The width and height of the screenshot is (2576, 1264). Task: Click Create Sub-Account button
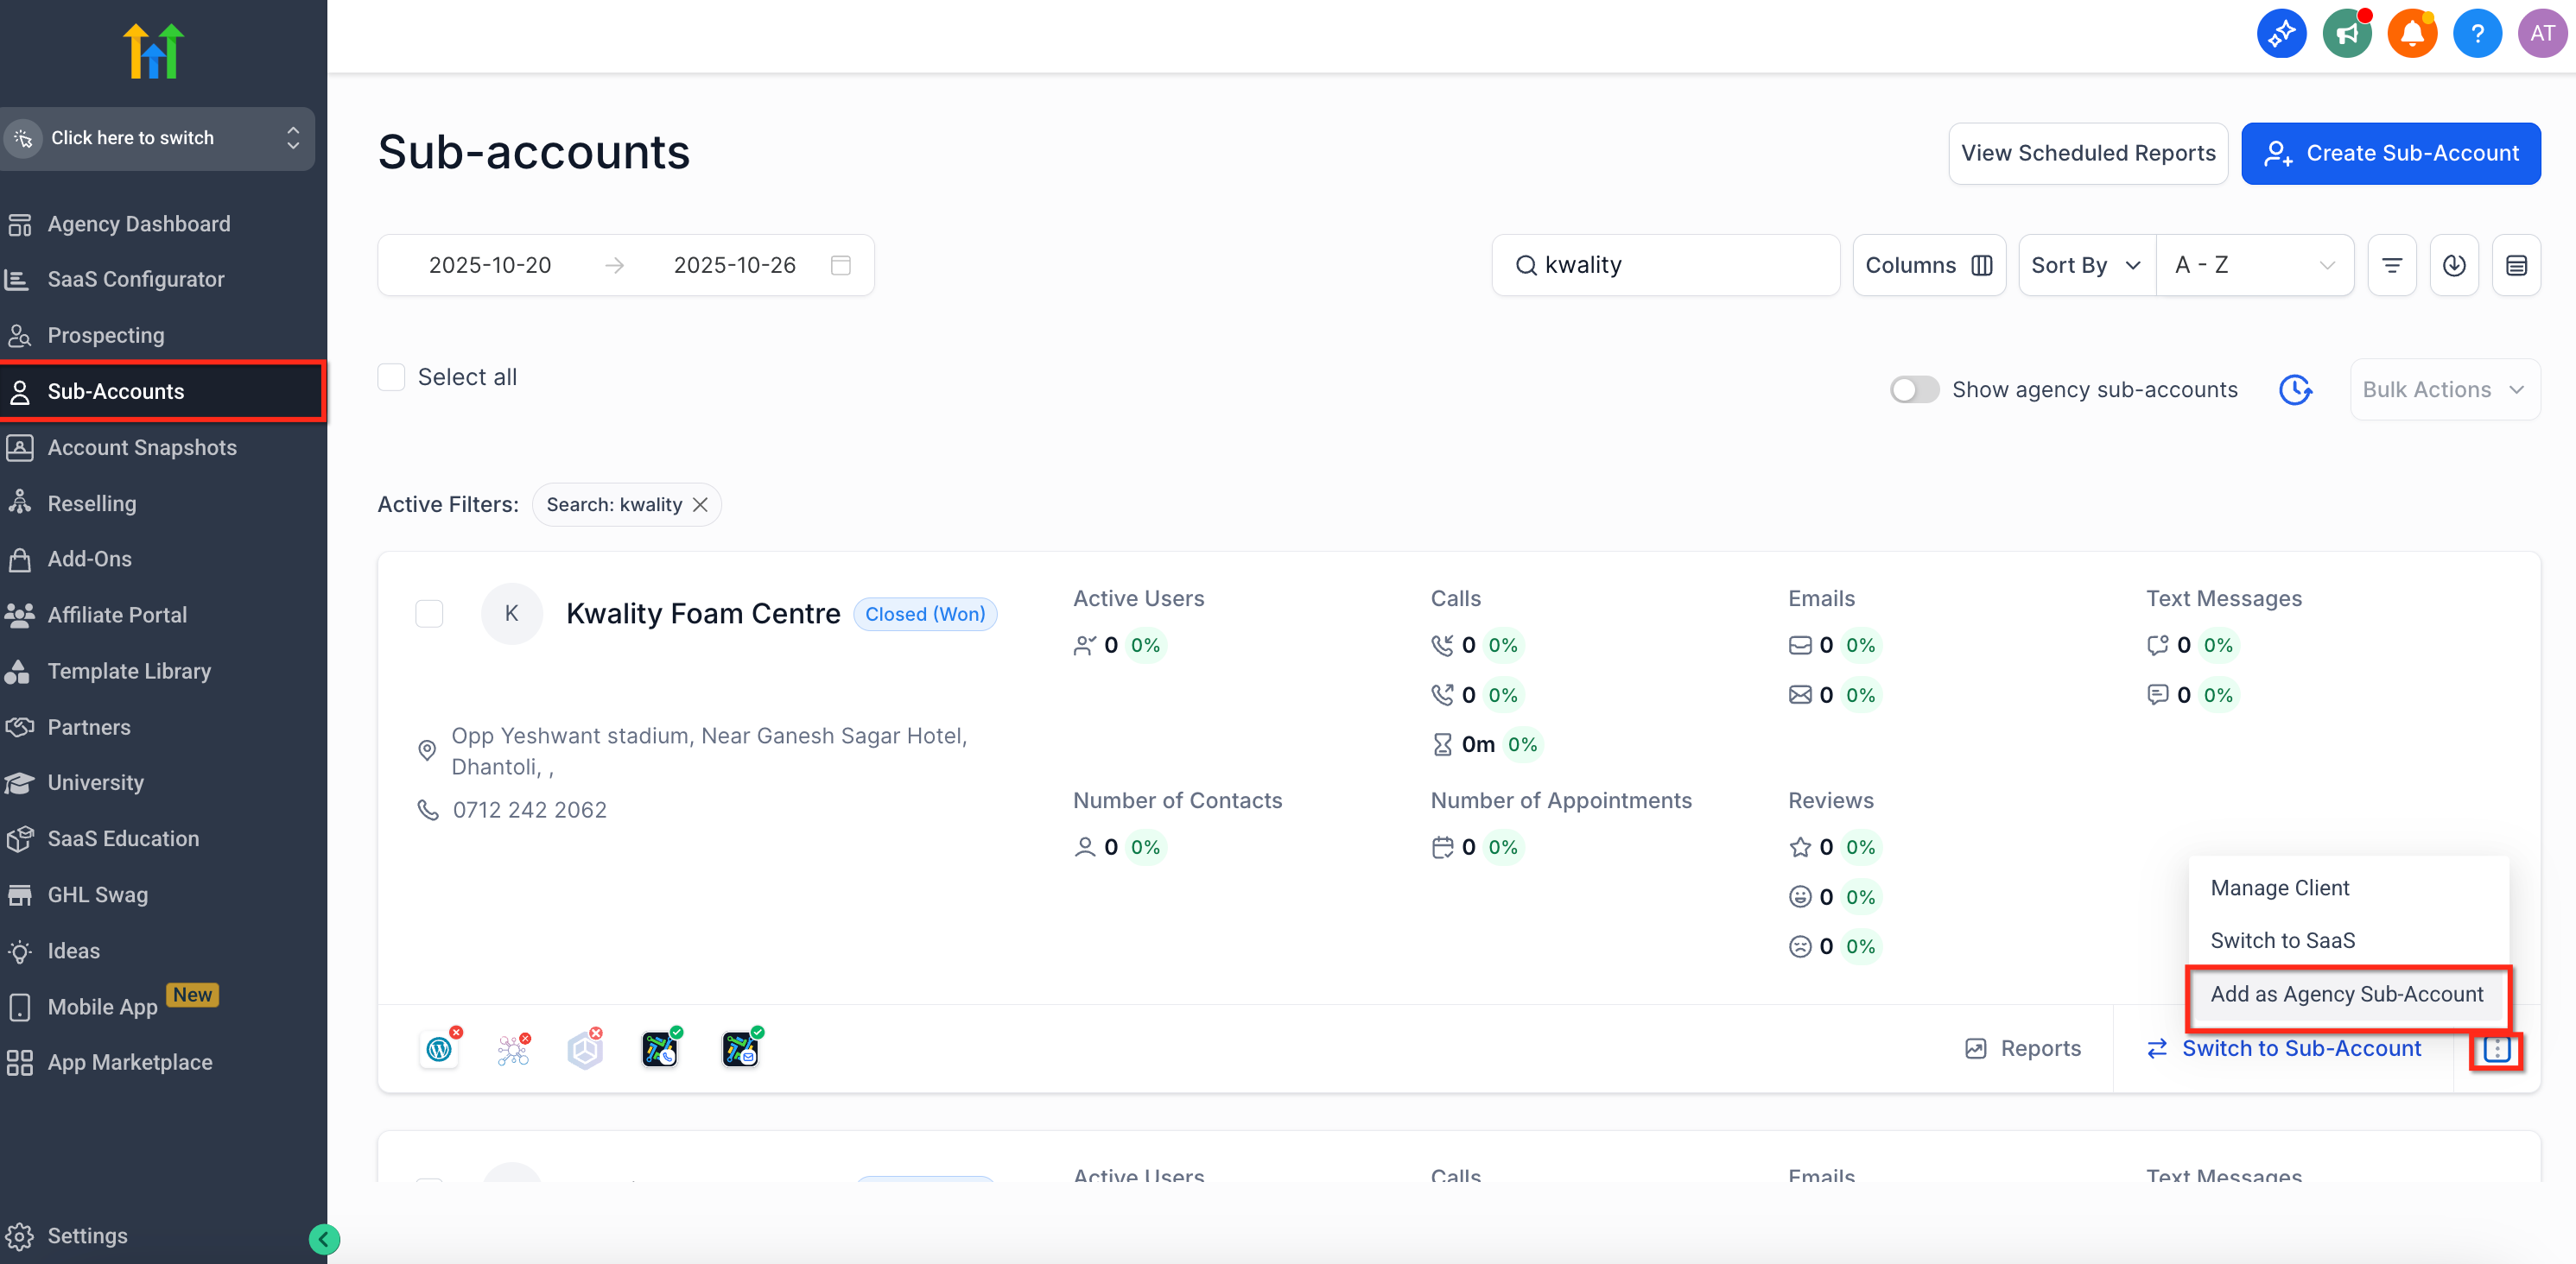(2390, 153)
